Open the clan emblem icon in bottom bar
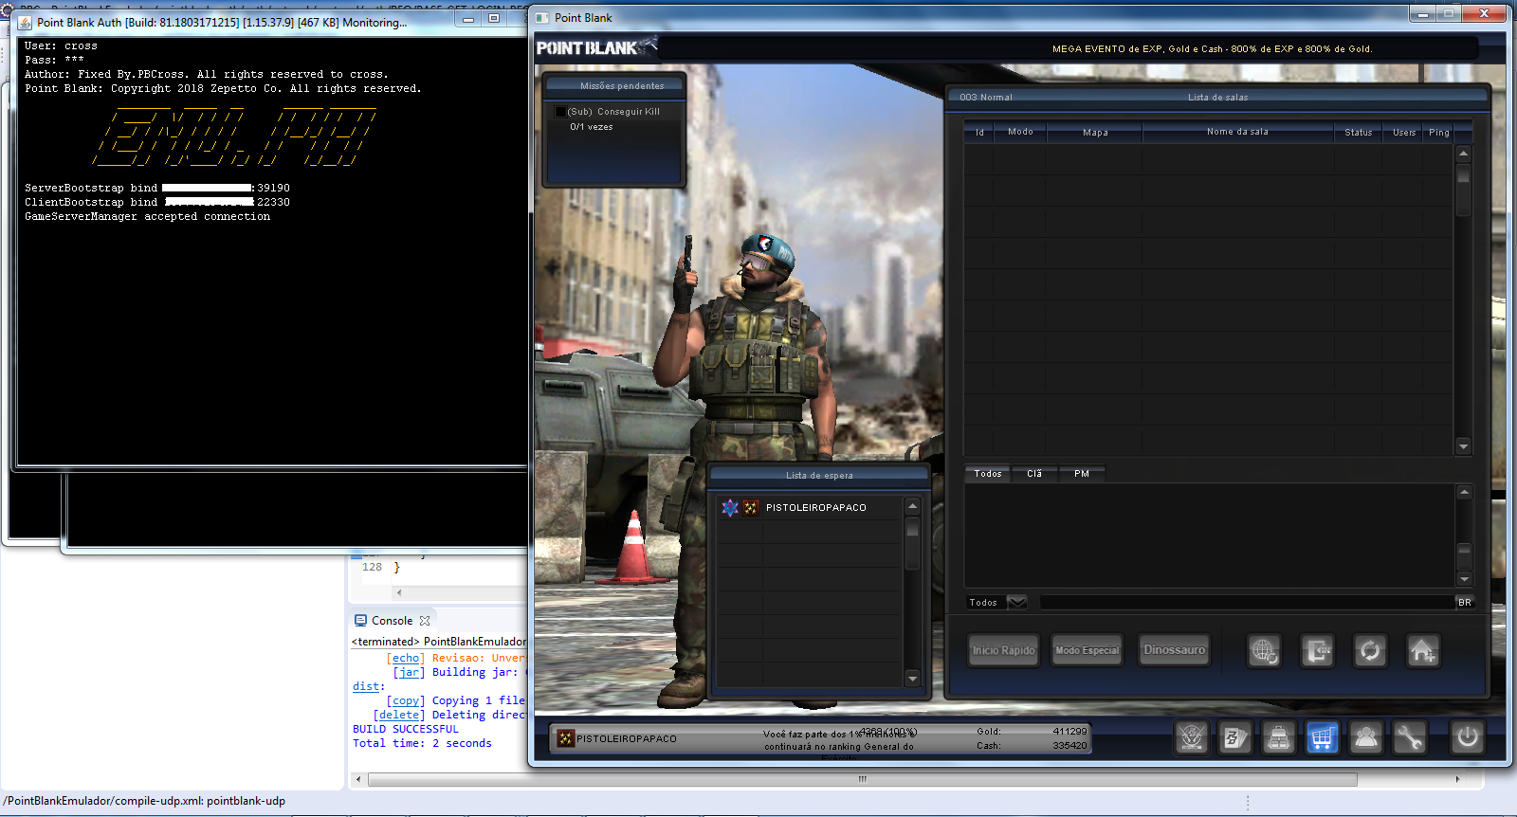The width and height of the screenshot is (1517, 817). coord(1192,736)
